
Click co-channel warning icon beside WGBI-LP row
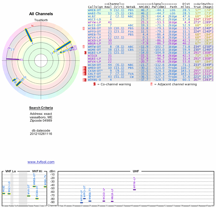[86, 53]
